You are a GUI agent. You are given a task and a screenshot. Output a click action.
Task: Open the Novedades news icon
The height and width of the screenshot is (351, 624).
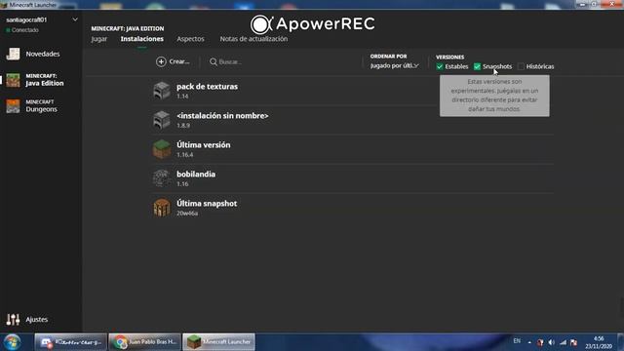(13, 54)
